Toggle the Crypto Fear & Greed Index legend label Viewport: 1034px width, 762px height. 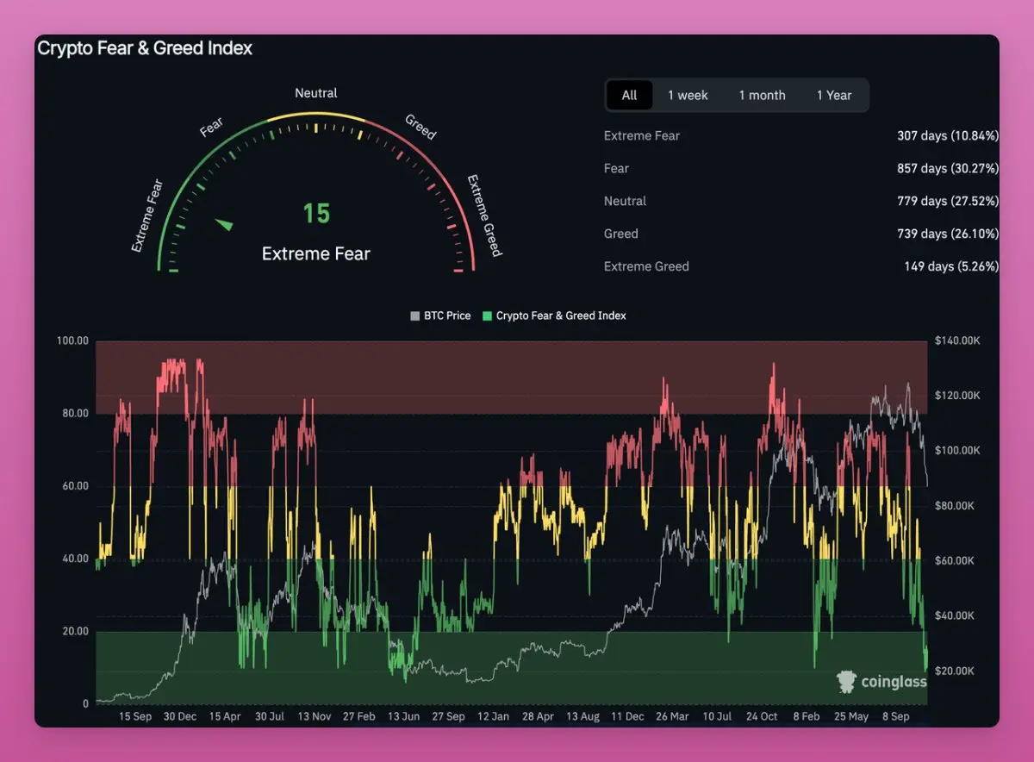[561, 316]
